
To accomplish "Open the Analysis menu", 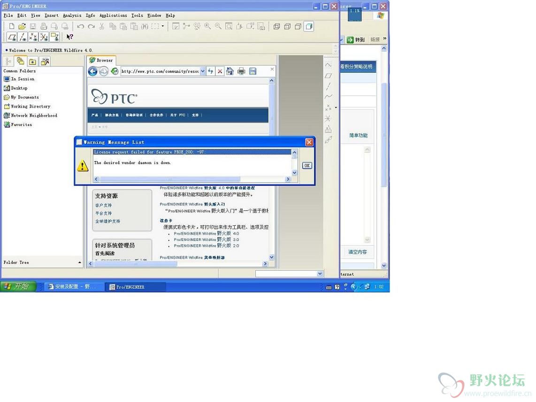I will [x=72, y=15].
